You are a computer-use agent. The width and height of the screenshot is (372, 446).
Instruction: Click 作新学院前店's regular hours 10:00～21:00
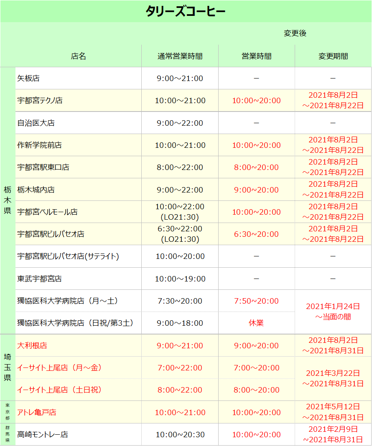tap(180, 145)
